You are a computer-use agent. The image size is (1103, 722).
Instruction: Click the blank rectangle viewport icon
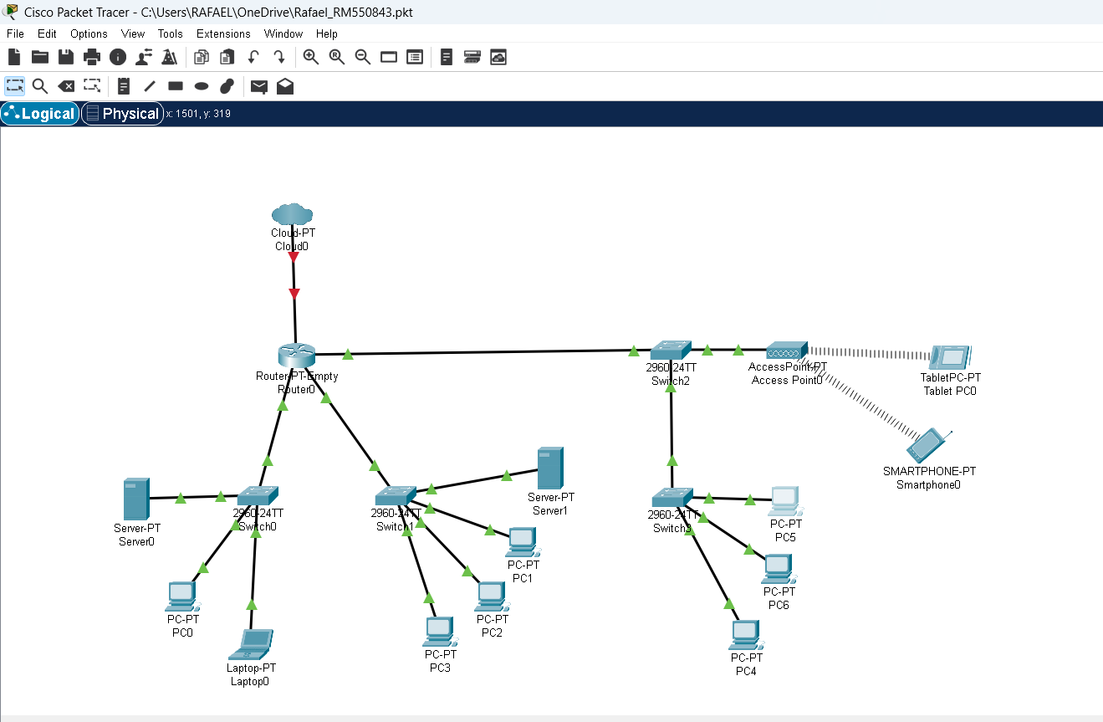pyautogui.click(x=389, y=57)
